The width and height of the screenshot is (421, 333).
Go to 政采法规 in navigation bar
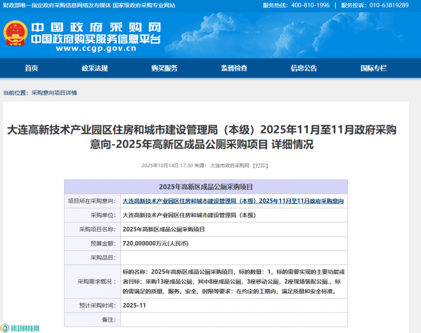(x=95, y=68)
